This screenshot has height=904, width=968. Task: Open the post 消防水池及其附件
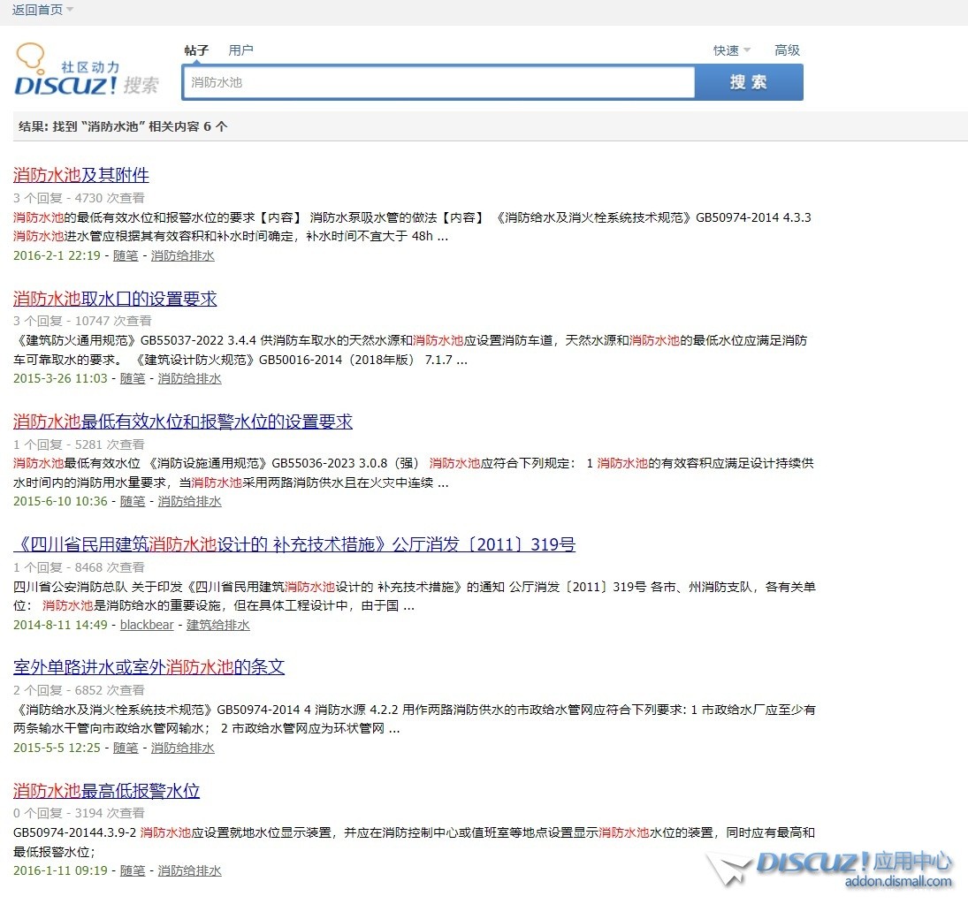click(81, 175)
